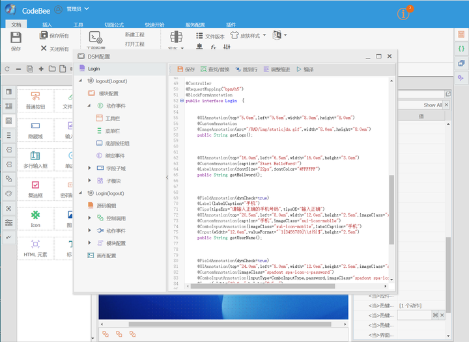Click the stamp icon left of fx
The width and height of the screenshot is (469, 342).
[x=199, y=47]
